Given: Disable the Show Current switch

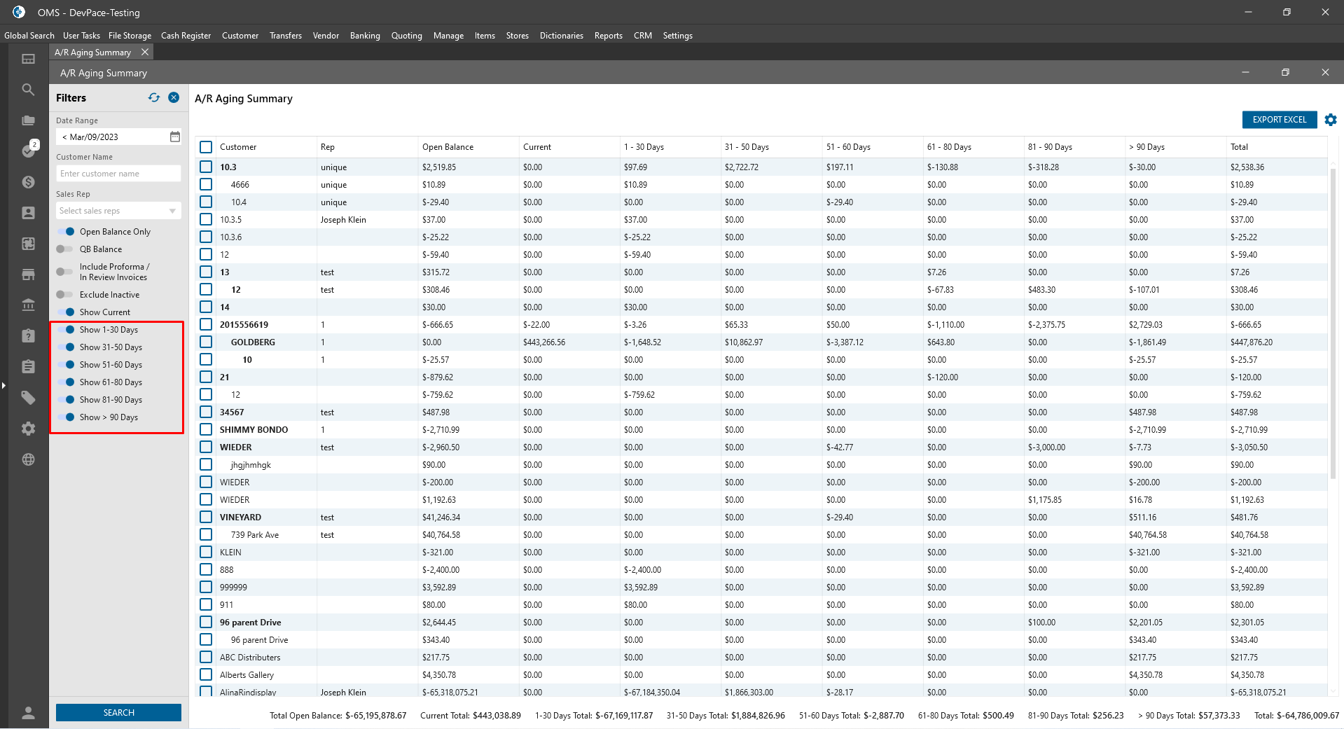Looking at the screenshot, I should pyautogui.click(x=65, y=312).
